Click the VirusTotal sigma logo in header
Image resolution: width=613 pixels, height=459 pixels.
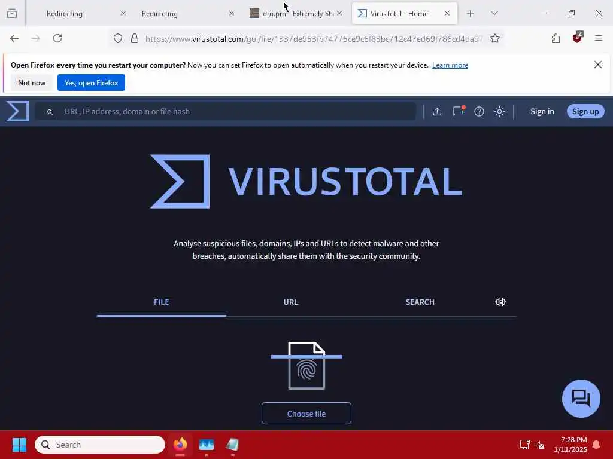click(17, 111)
